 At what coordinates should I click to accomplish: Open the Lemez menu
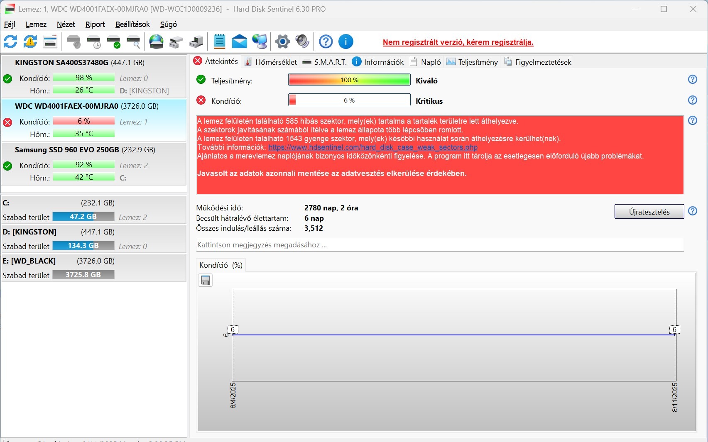[x=36, y=24]
